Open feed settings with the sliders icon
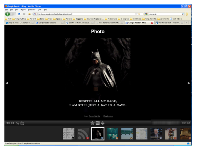Image resolution: width=199 pixels, height=151 pixels. (17, 123)
